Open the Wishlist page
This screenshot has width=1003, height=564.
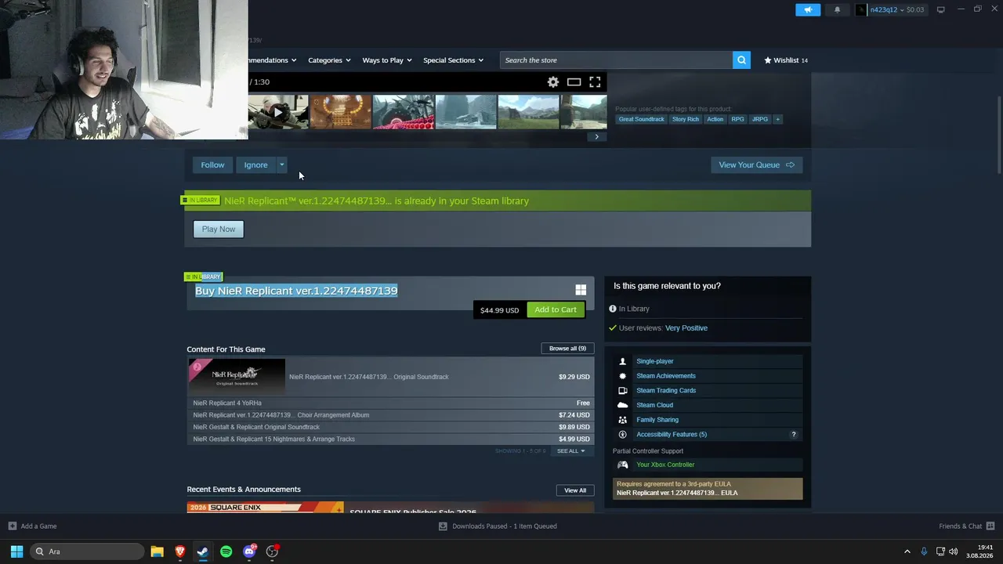coord(786,60)
